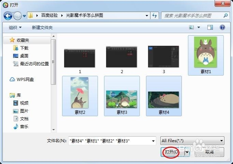The height and width of the screenshot is (164, 233).
Task: Expand the 打开 button split arrow
Action: click(187, 152)
